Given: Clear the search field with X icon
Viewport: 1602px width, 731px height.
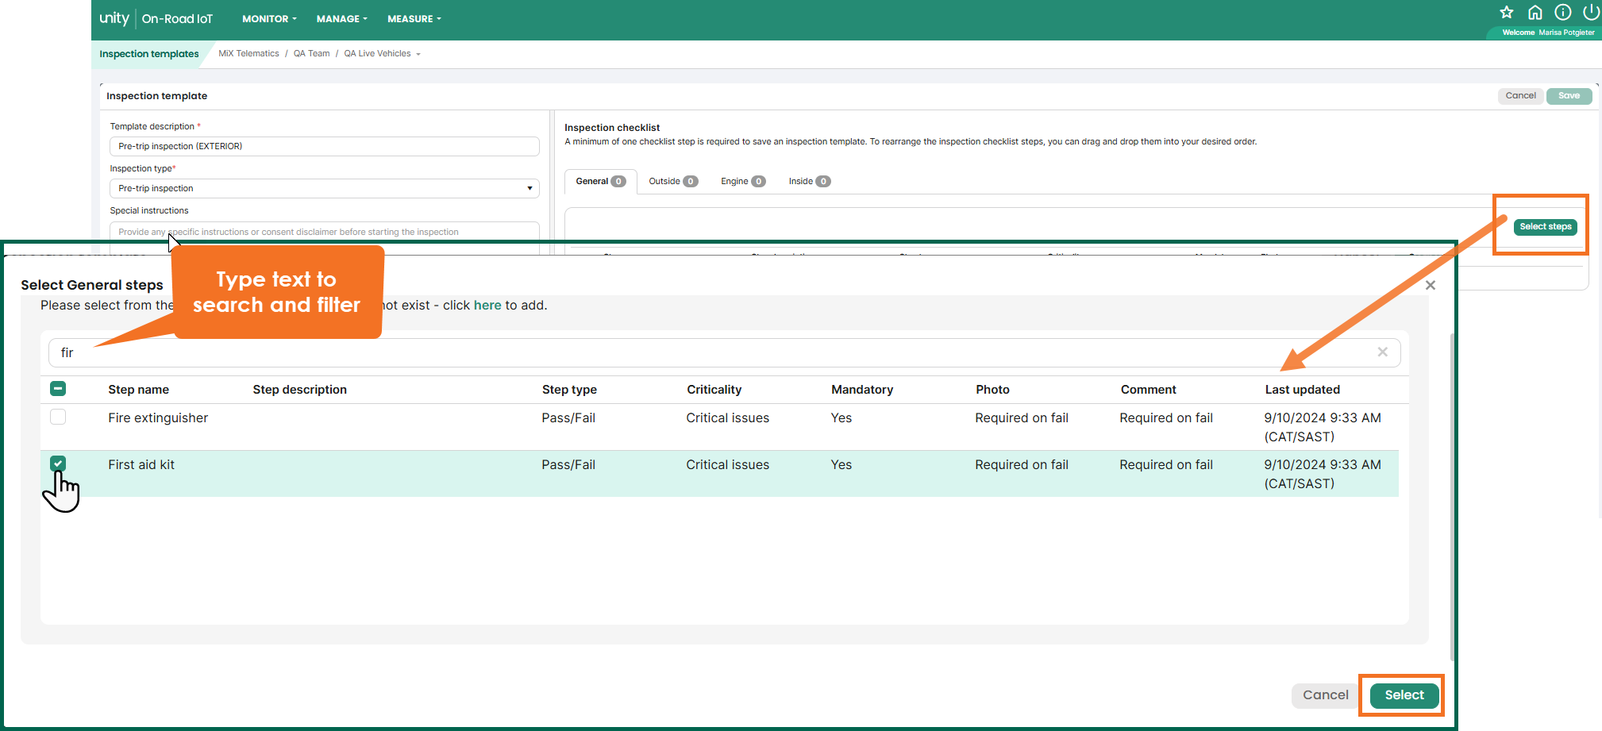Looking at the screenshot, I should 1382,352.
